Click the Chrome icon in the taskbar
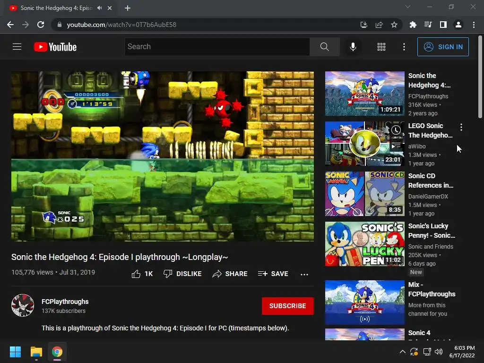This screenshot has height=363, width=484. (x=57, y=352)
